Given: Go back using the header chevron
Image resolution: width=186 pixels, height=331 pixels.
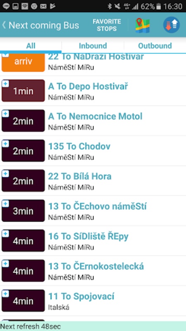Looking at the screenshot, I should pyautogui.click(x=4, y=25).
